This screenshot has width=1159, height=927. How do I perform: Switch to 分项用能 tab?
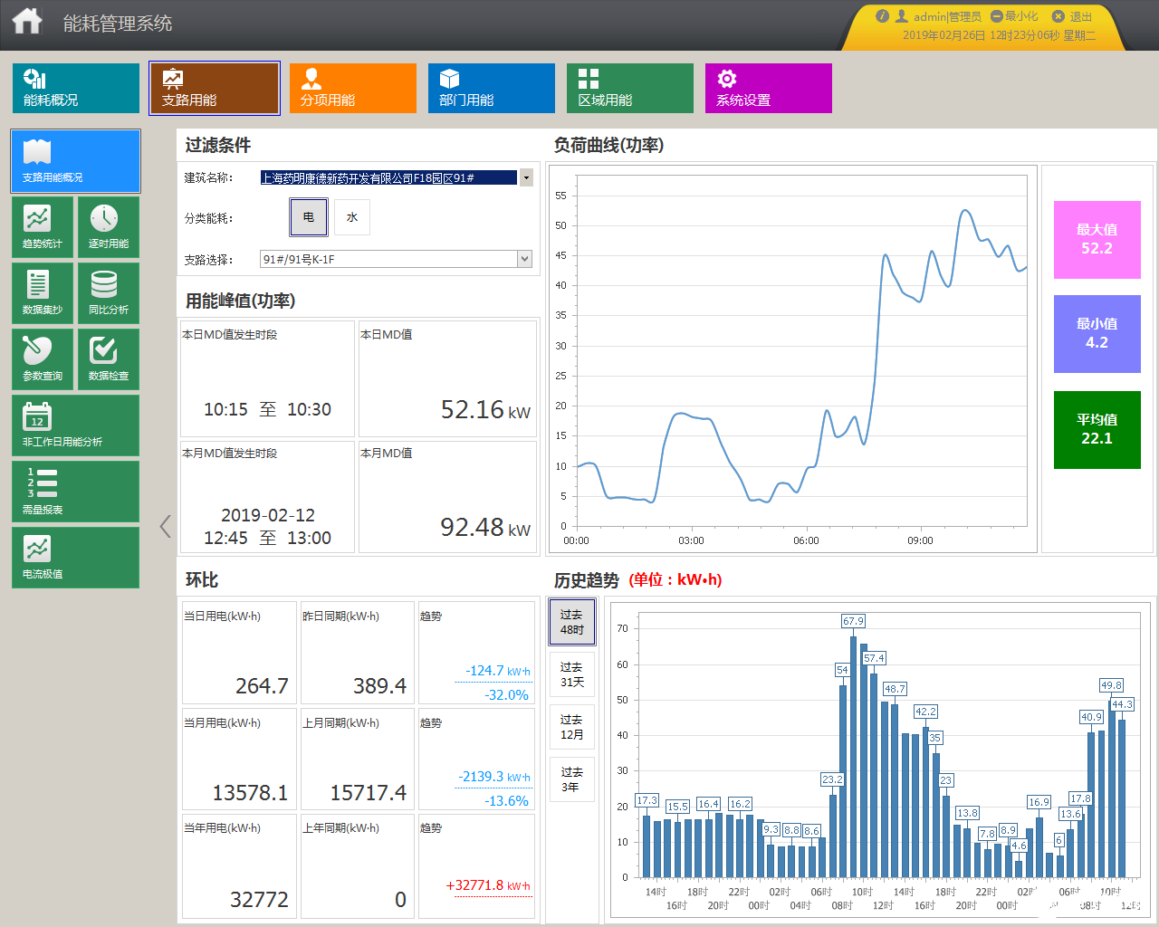pos(353,88)
